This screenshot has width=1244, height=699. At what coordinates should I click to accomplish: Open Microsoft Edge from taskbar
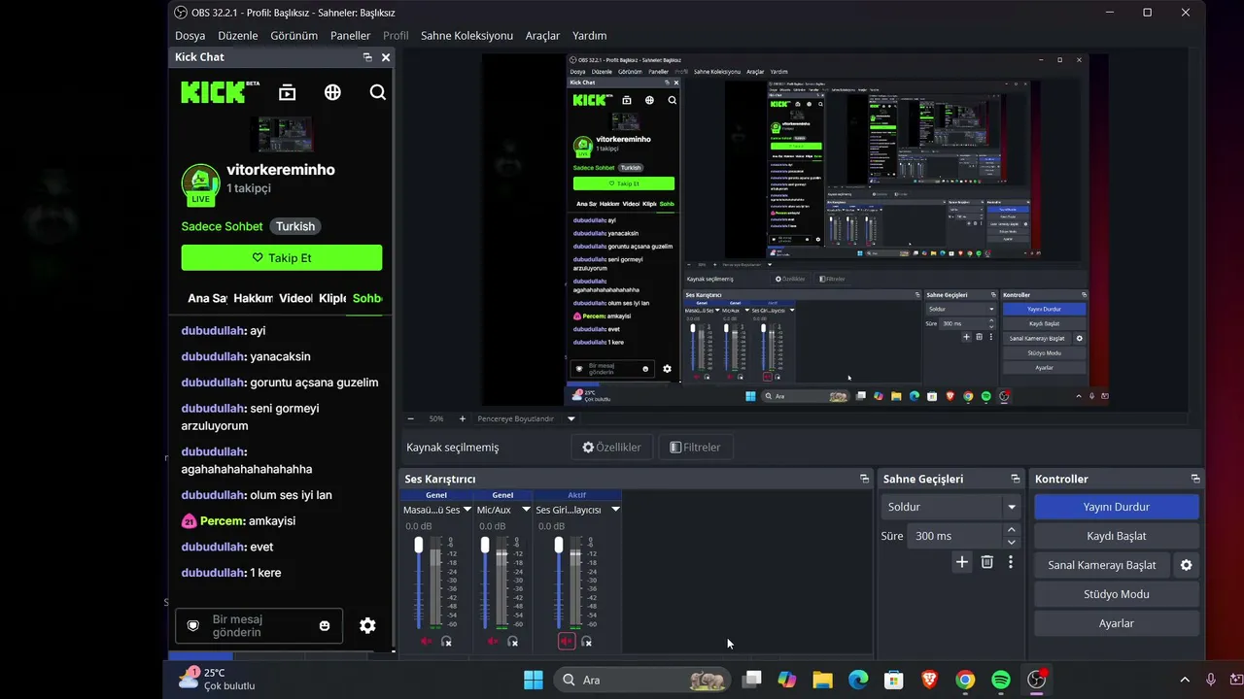click(858, 680)
